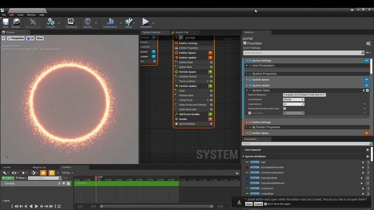Viewport: 374px width, 210px height.
Task: Click the Debug wrench toolbar icon
Action: pos(129,22)
